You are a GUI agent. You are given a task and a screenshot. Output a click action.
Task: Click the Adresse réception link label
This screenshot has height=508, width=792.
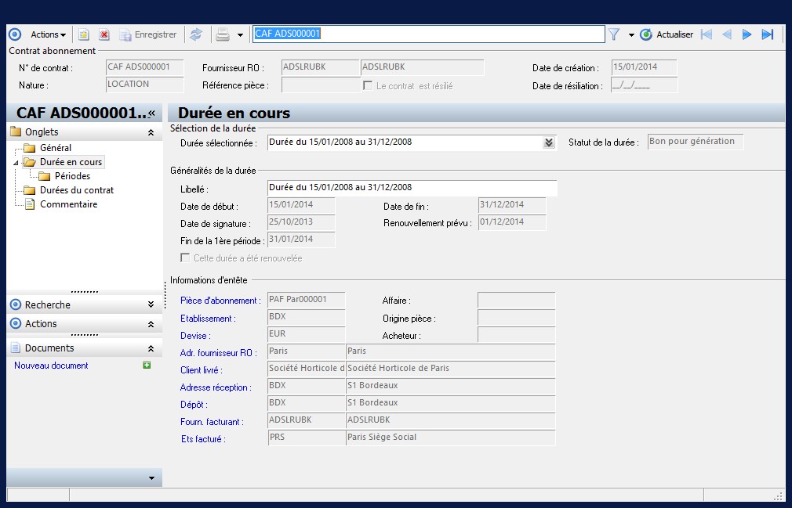click(x=216, y=387)
